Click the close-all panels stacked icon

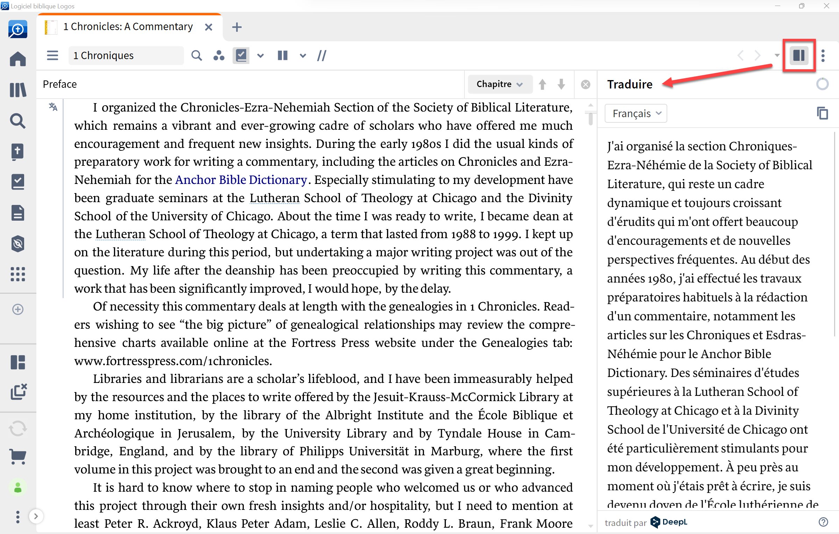(x=19, y=392)
